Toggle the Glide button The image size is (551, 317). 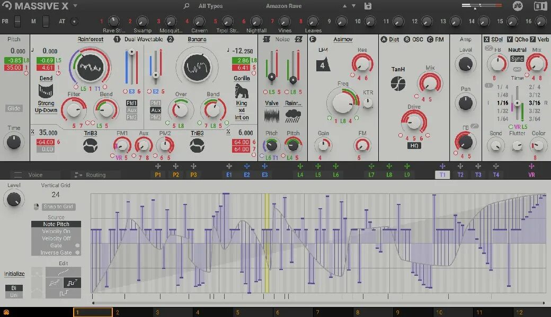(14, 108)
